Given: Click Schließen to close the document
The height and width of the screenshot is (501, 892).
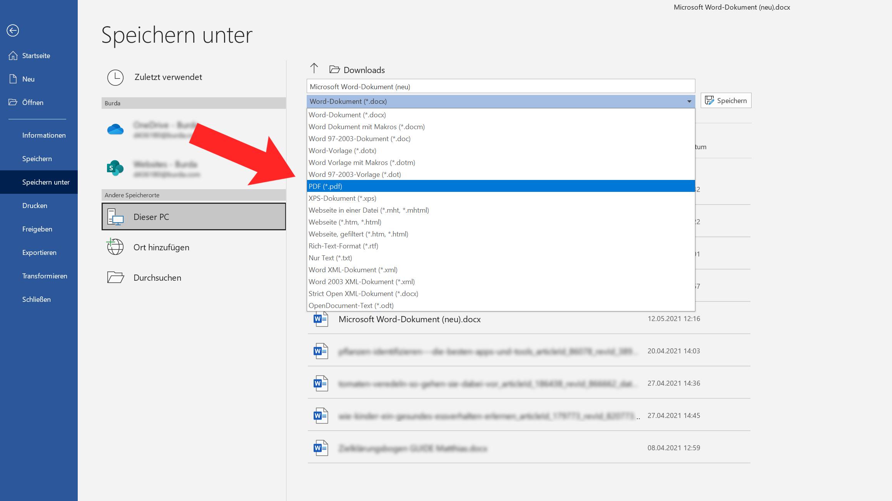Looking at the screenshot, I should (x=36, y=299).
